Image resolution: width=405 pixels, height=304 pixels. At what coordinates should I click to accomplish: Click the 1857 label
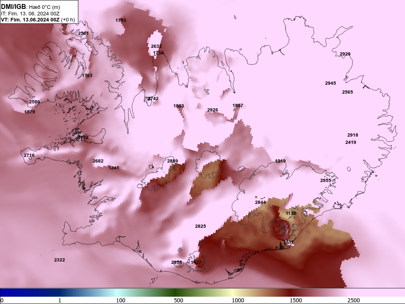coord(238,105)
